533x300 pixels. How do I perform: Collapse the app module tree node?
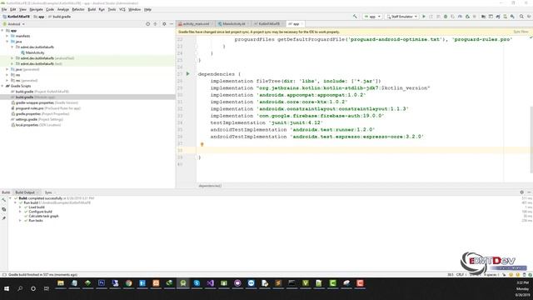coord(2,31)
